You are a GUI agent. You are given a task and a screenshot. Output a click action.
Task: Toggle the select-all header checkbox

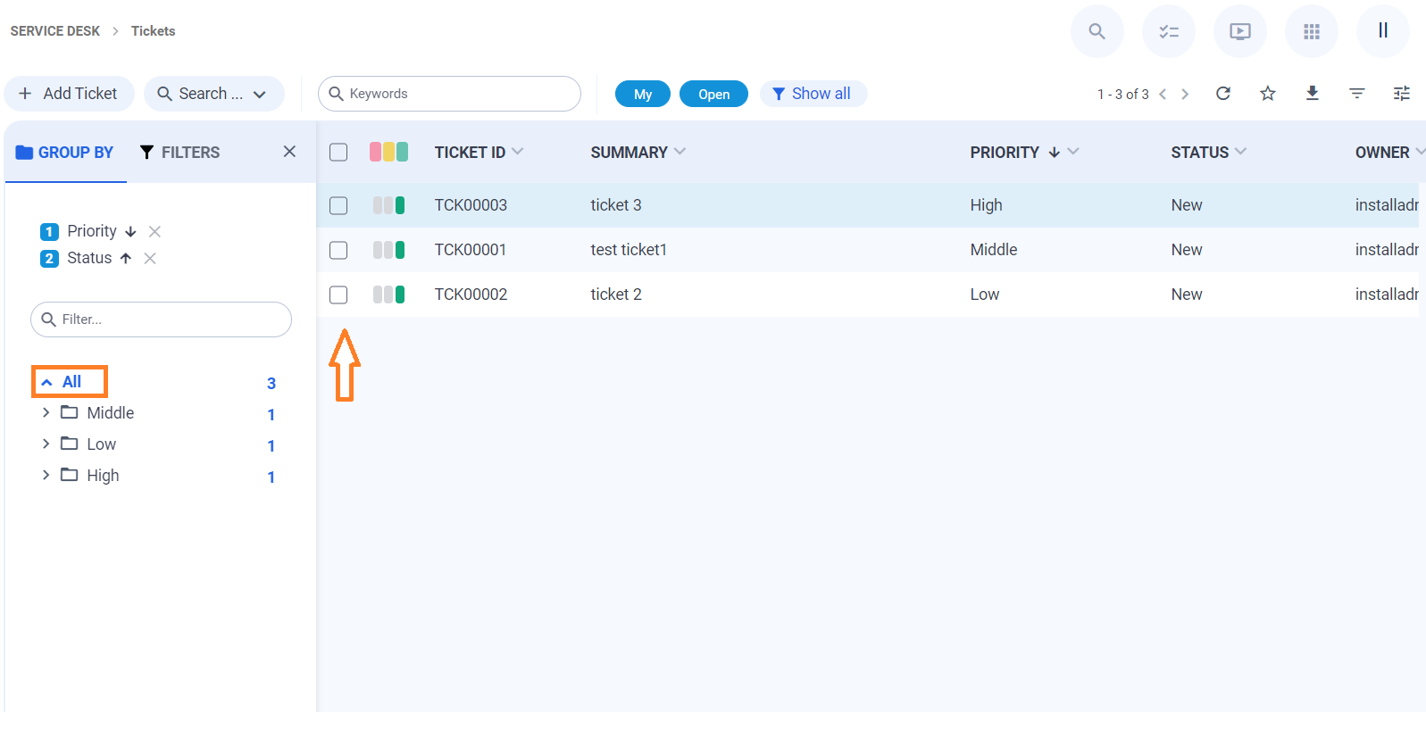[x=338, y=153]
